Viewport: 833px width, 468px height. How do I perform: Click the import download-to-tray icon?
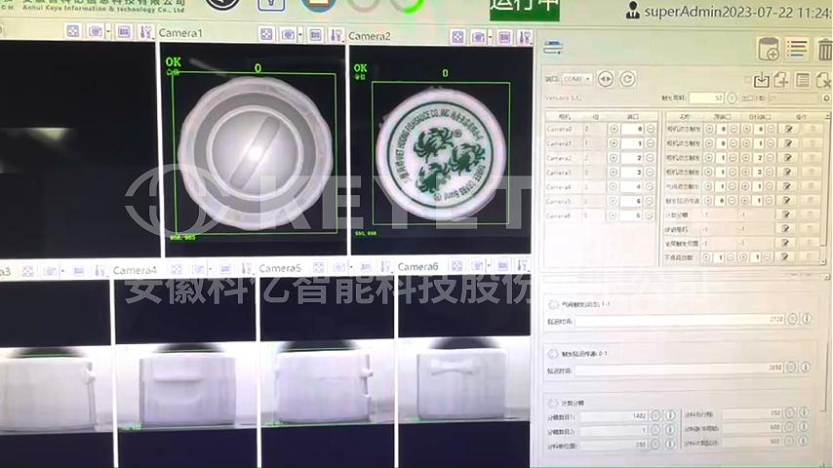click(761, 80)
